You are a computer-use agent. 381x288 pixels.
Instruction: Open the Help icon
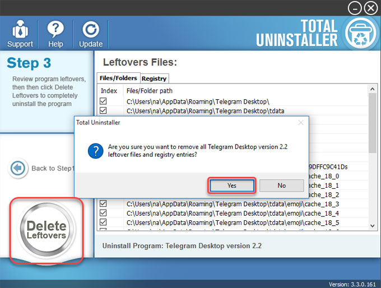[55, 34]
